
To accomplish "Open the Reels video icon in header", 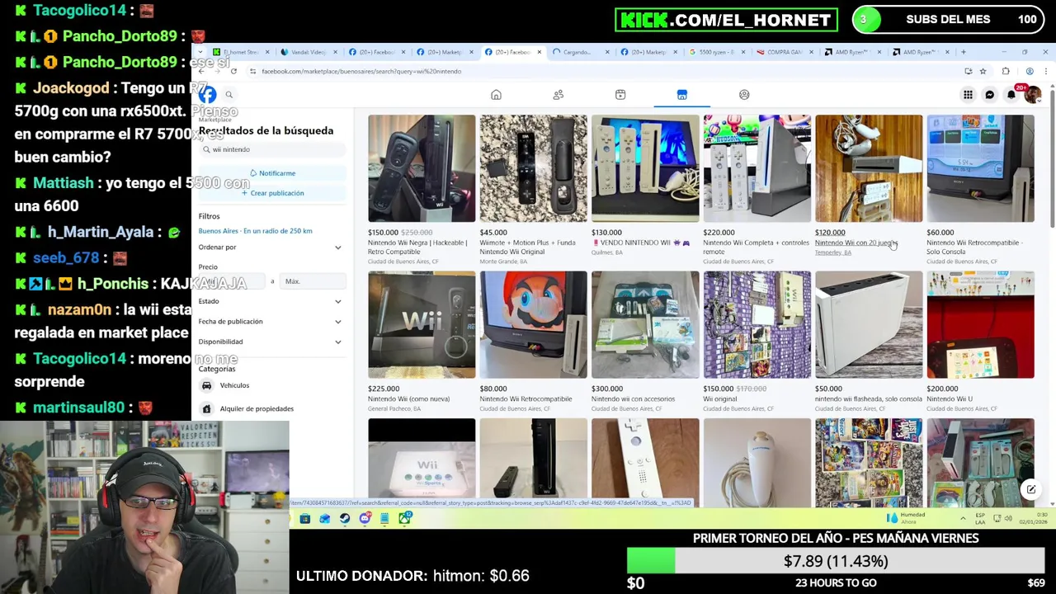I will pyautogui.click(x=620, y=95).
